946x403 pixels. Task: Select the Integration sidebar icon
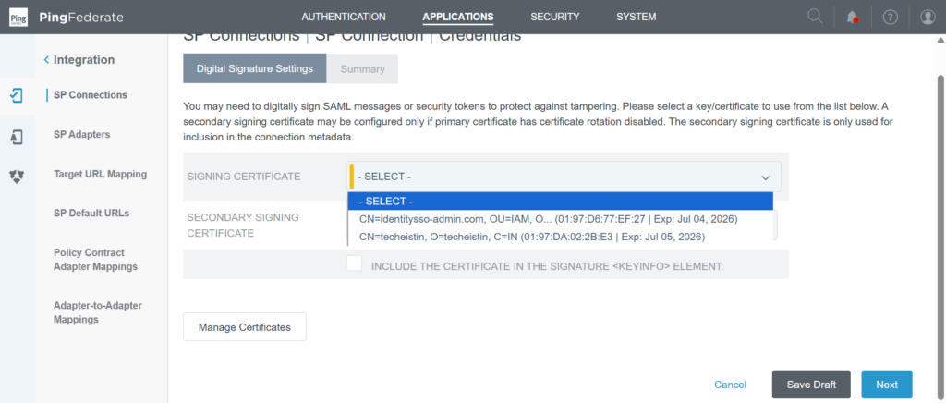pyautogui.click(x=17, y=95)
